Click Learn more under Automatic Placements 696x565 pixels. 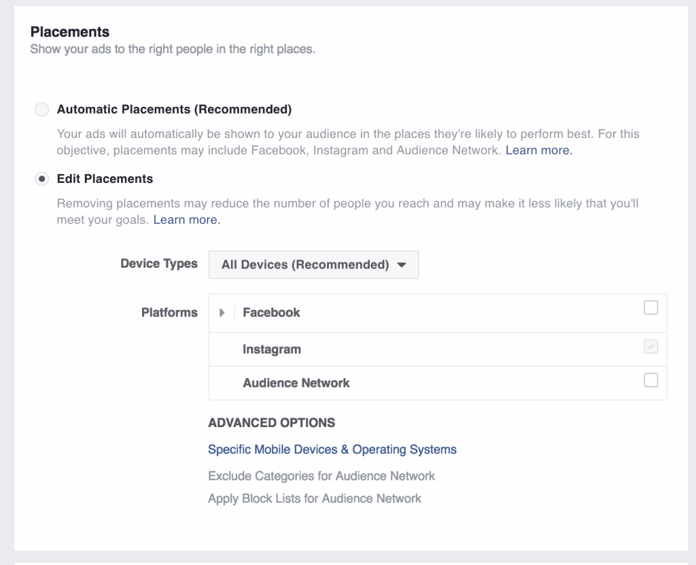tap(538, 150)
